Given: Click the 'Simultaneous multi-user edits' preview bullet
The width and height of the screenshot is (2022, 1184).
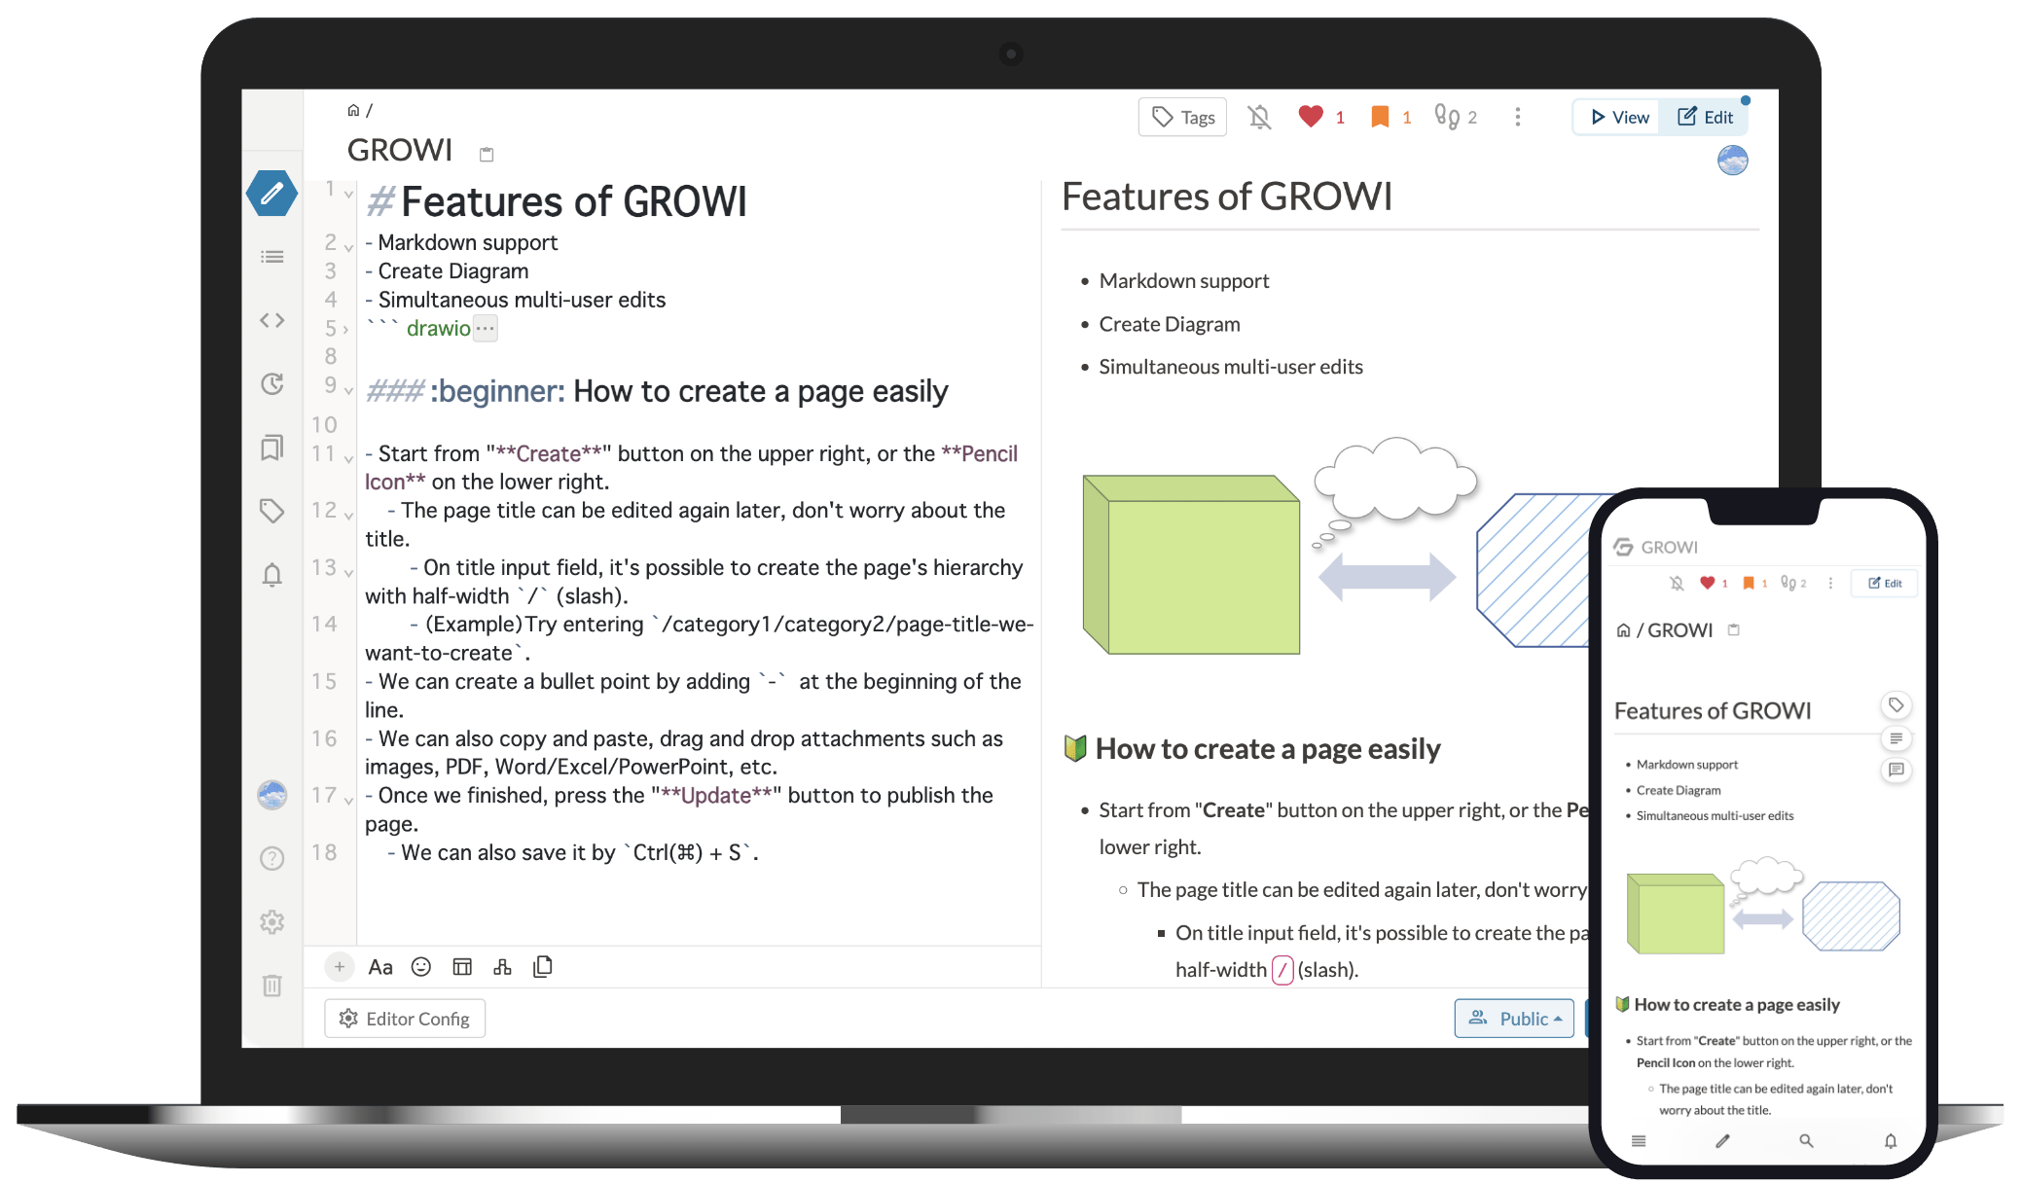Looking at the screenshot, I should click(x=1231, y=367).
